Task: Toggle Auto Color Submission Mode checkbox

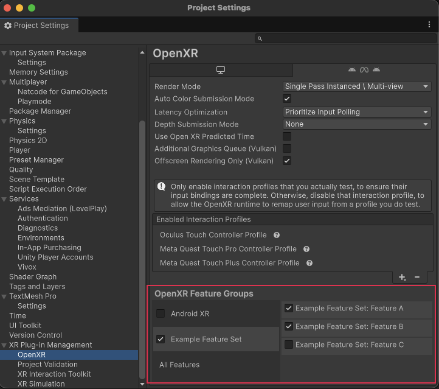Action: click(287, 99)
